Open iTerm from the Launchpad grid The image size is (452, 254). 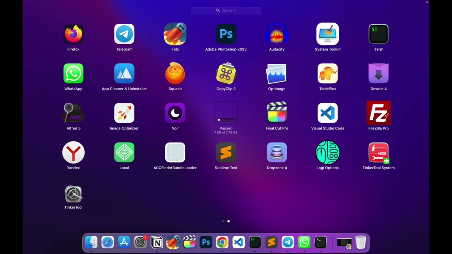379,34
